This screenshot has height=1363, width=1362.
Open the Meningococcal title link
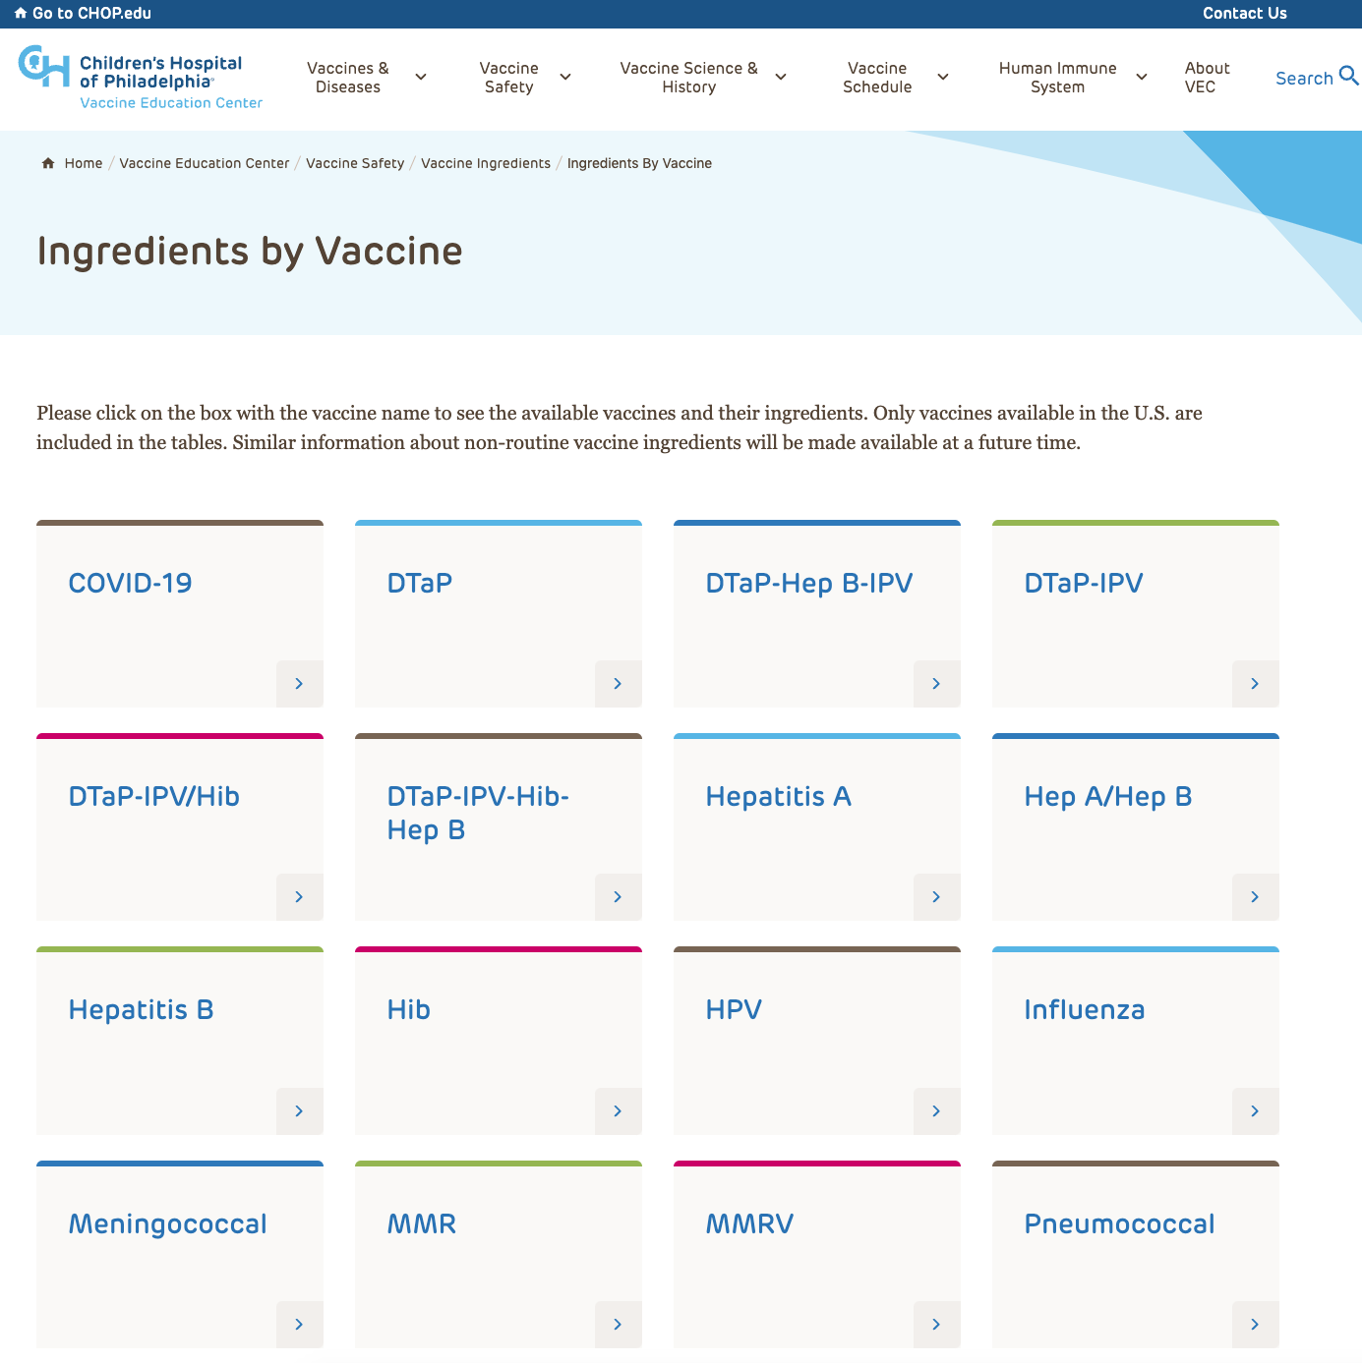click(167, 1223)
